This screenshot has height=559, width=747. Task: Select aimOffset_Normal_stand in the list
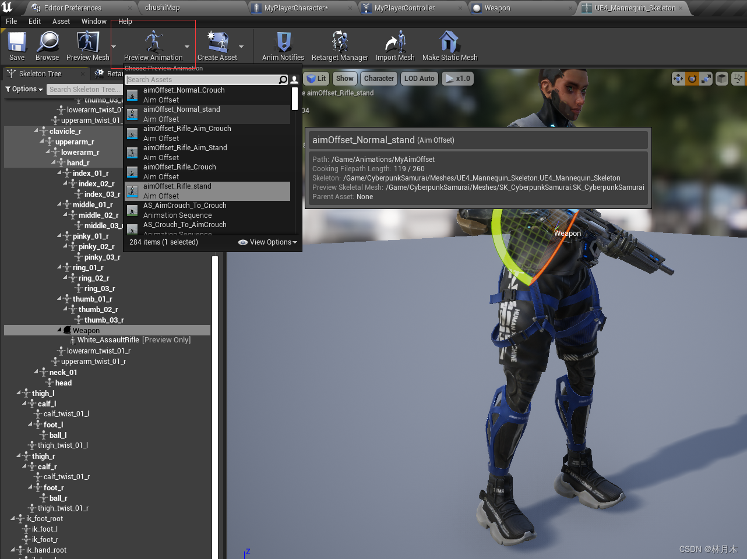point(207,114)
